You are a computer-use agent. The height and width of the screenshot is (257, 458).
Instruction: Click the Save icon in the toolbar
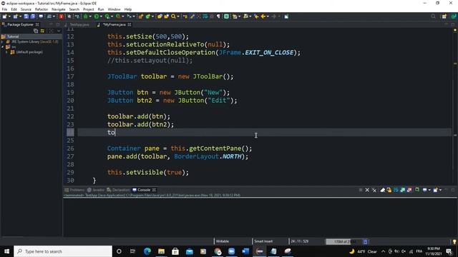point(26,16)
